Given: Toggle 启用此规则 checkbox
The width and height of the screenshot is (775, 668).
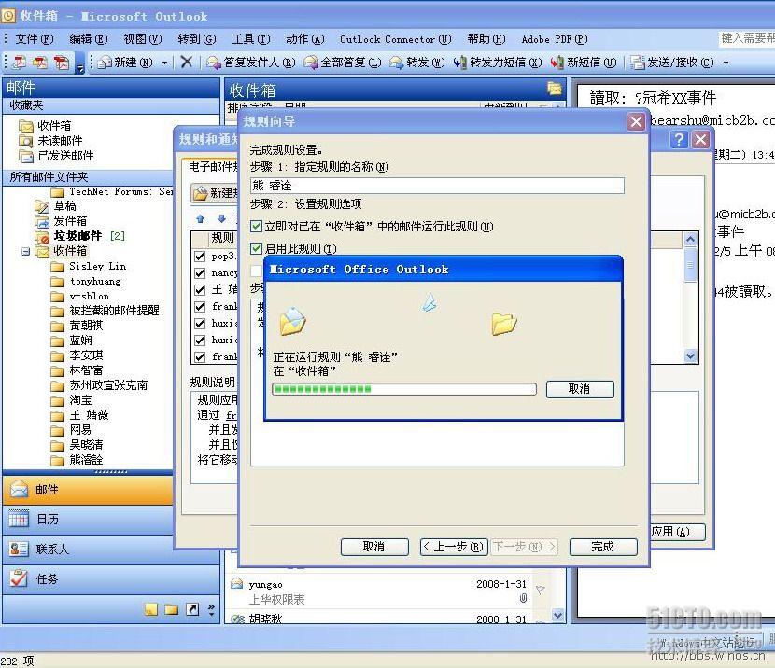Looking at the screenshot, I should 256,248.
